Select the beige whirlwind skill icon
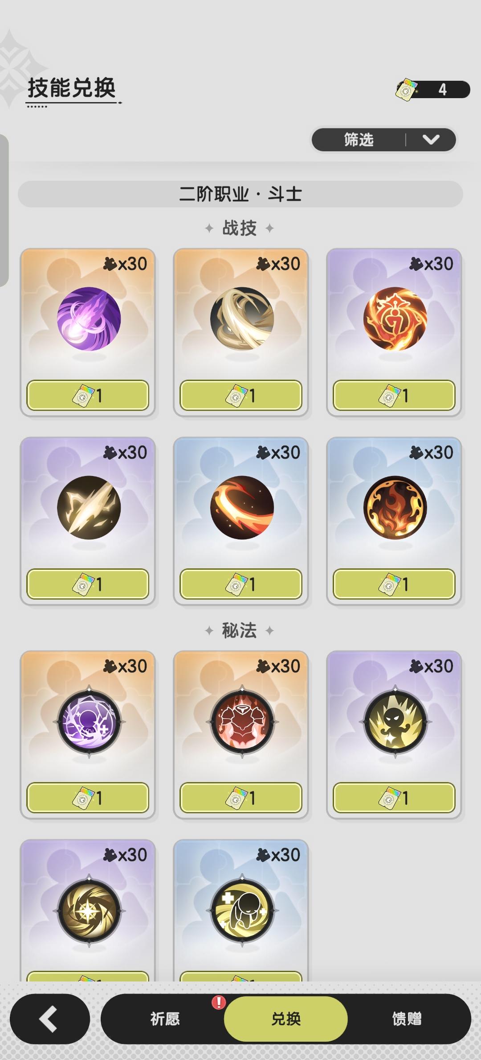481x1060 pixels. (x=242, y=319)
